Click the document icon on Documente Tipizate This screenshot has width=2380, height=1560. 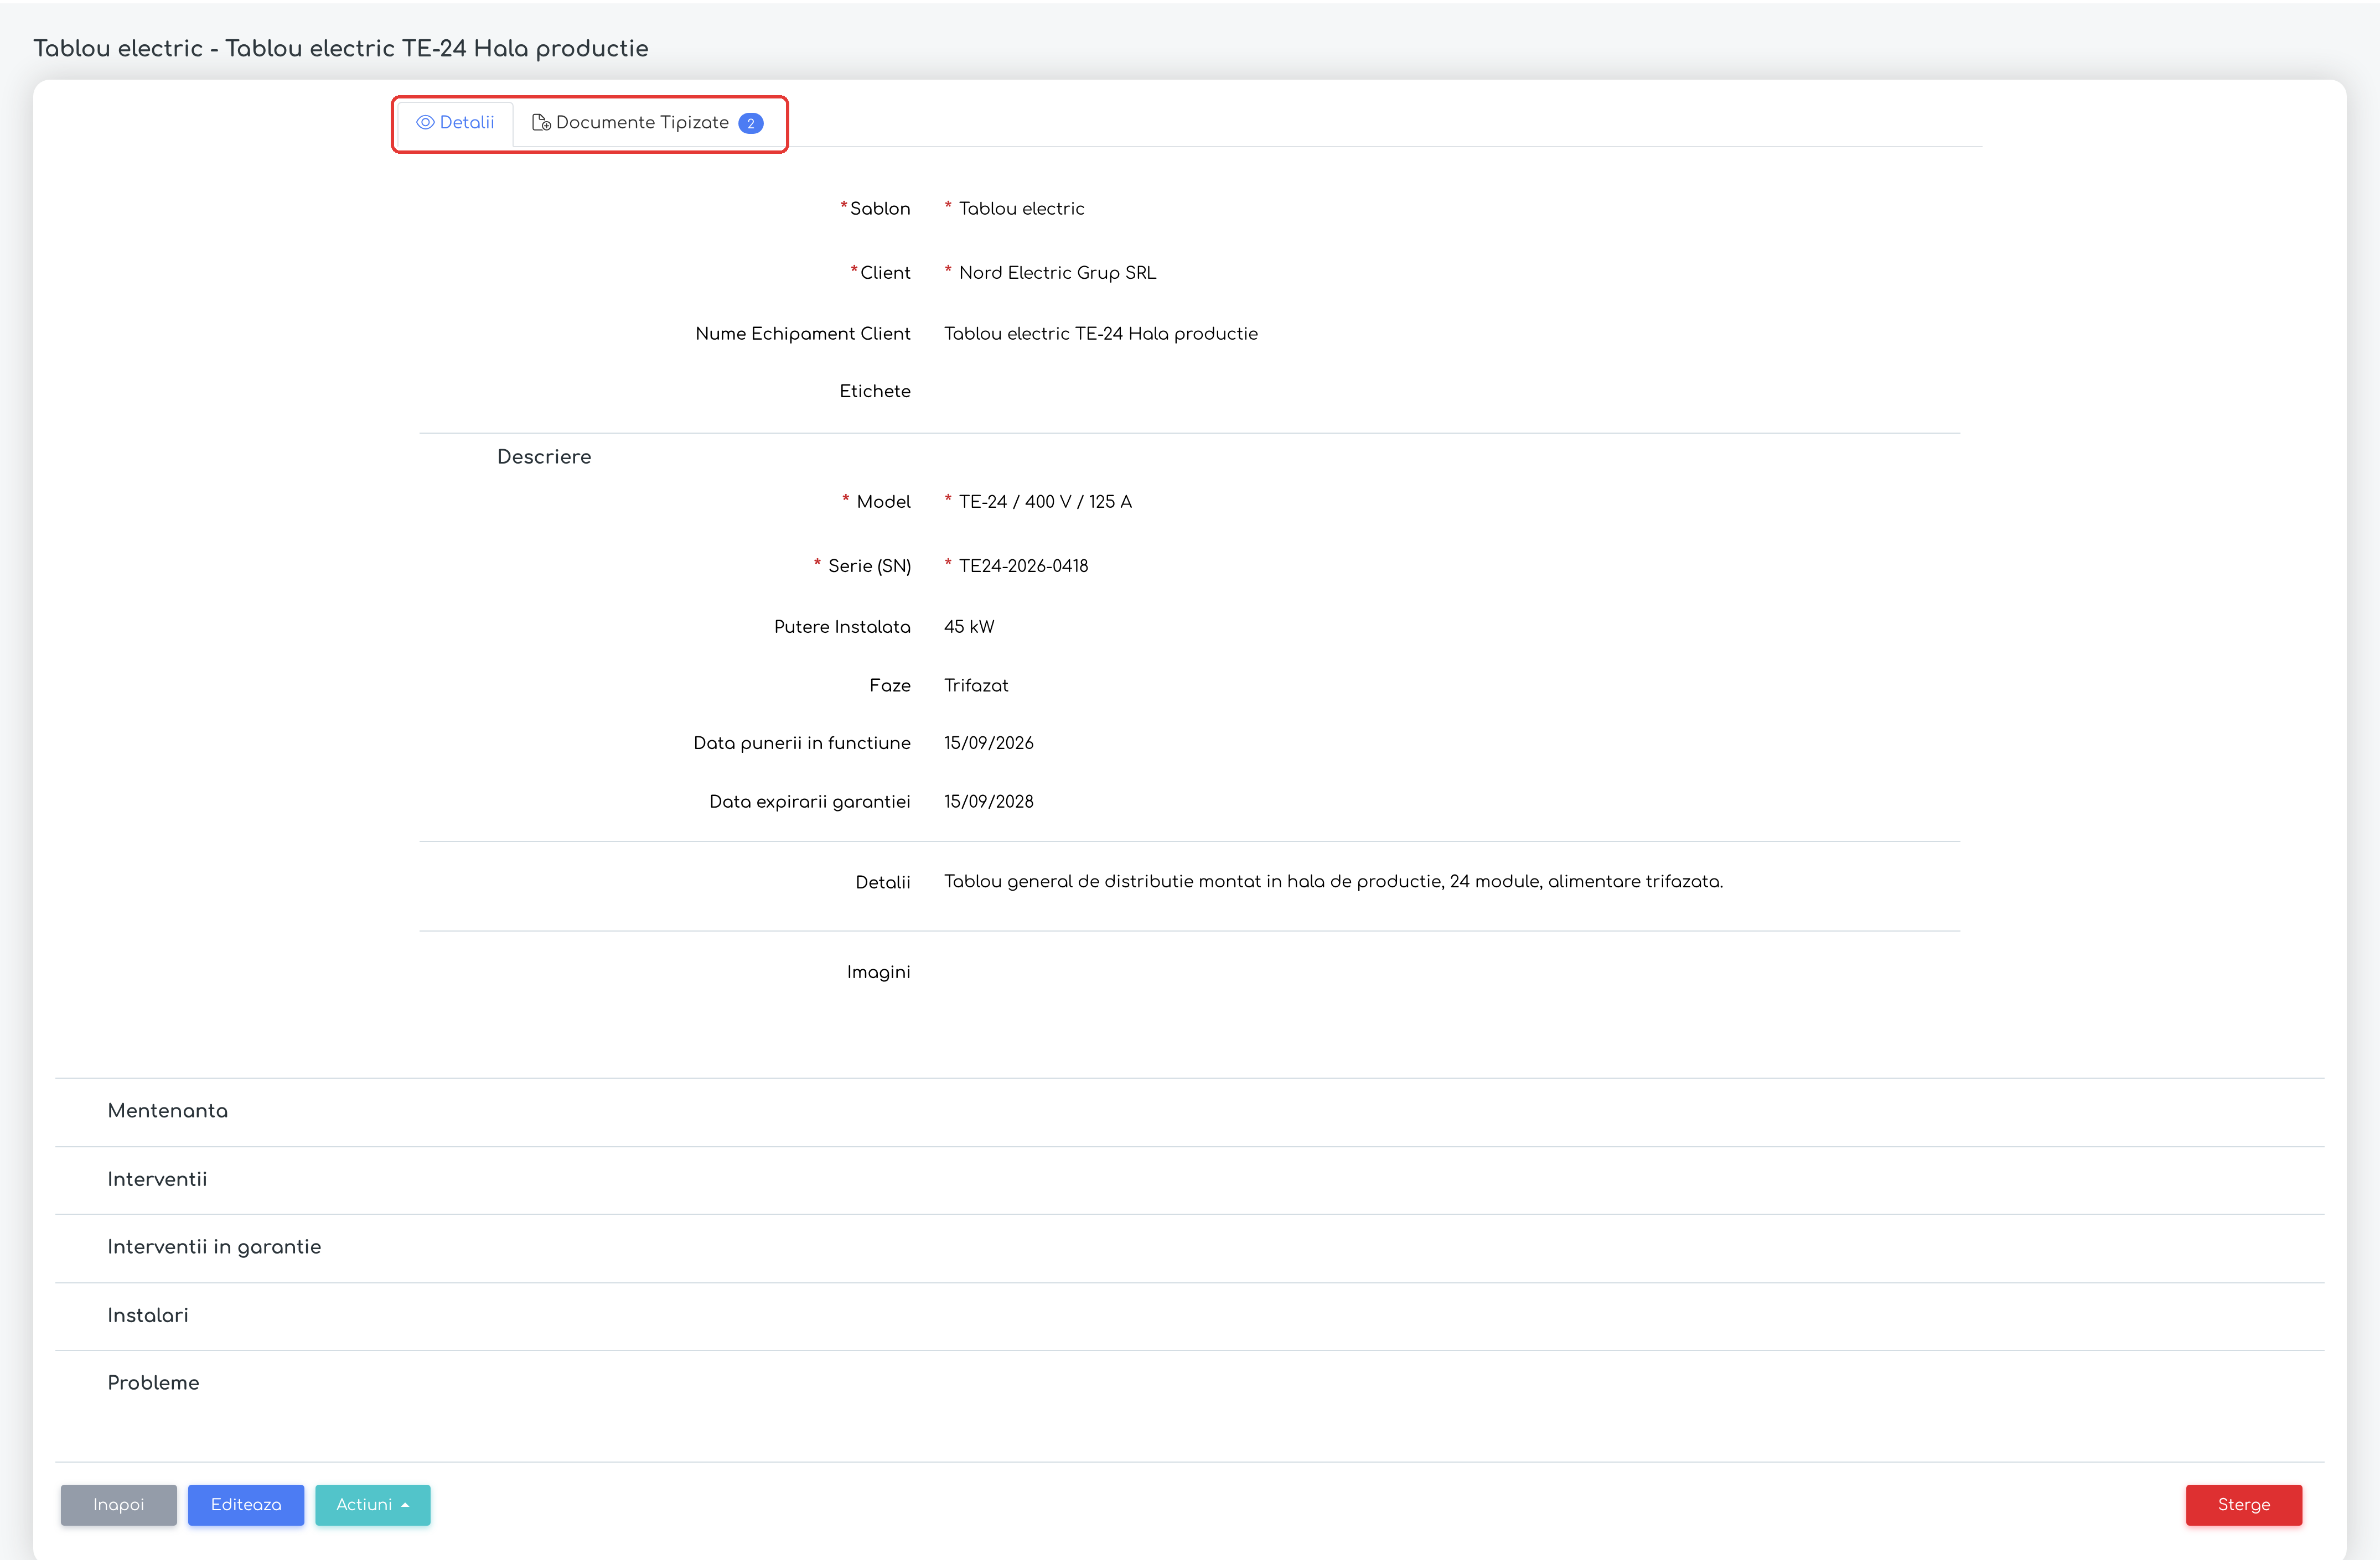(541, 123)
